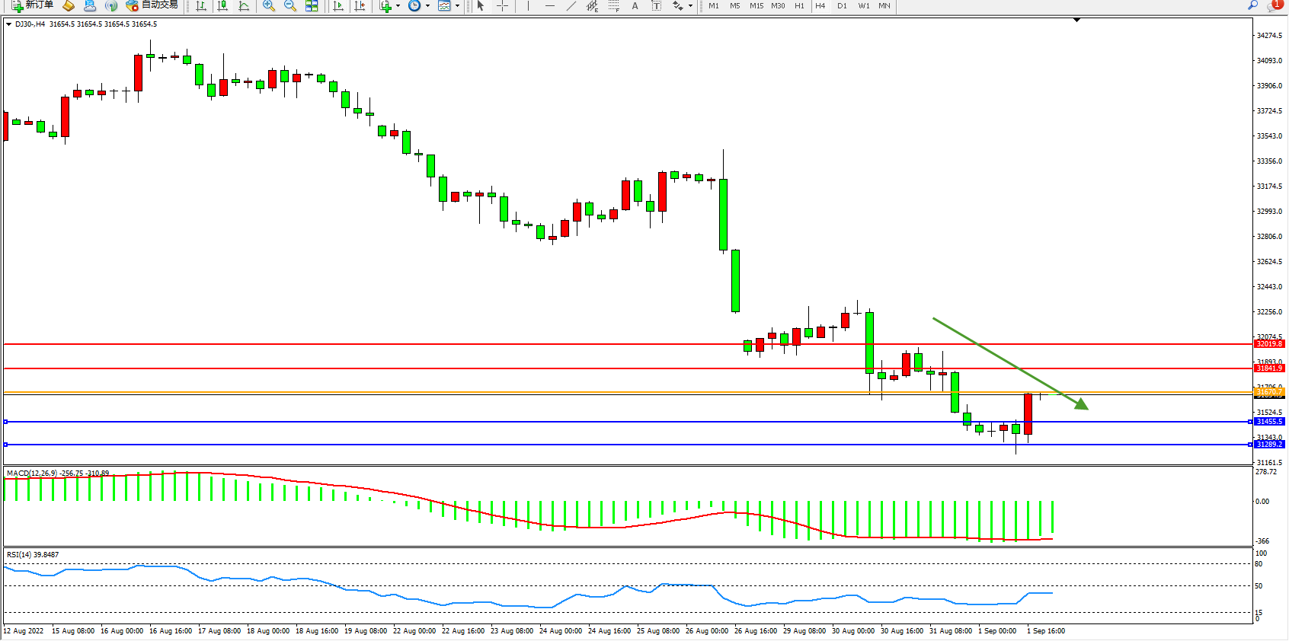The height and width of the screenshot is (641, 1289).
Task: Click the 自动交易 auto trading button
Action: (x=152, y=5)
